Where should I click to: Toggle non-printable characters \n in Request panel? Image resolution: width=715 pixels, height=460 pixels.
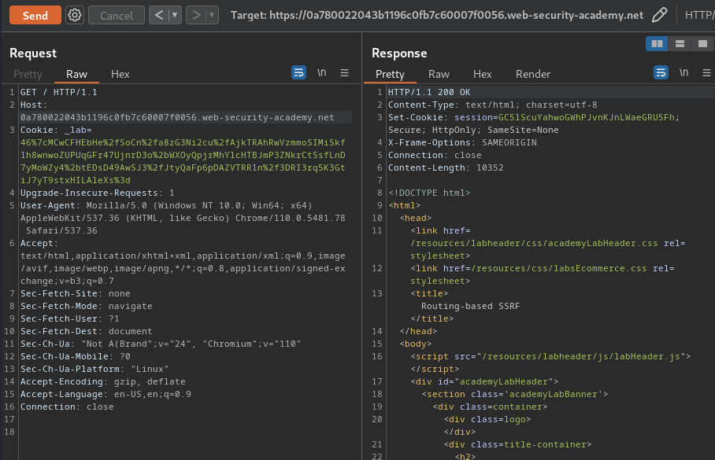pos(322,72)
